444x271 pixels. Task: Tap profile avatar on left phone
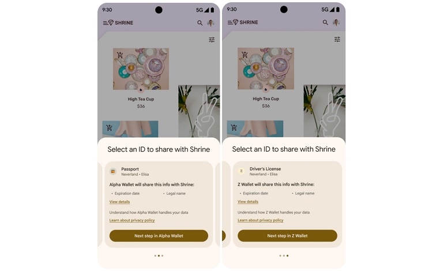(x=210, y=23)
